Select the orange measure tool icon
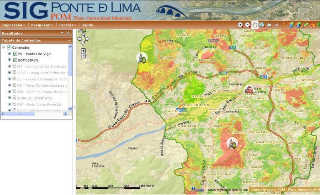 click(x=284, y=25)
